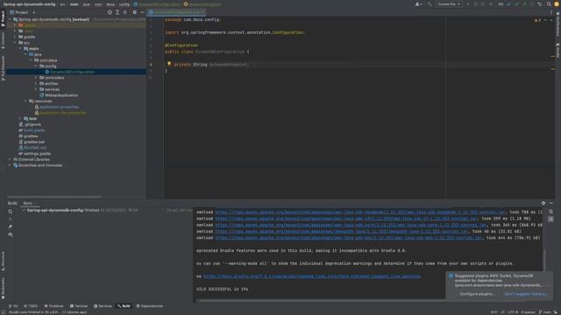Click the soft-wrap icon beside build output
561x315 pixels.
(x=550, y=212)
